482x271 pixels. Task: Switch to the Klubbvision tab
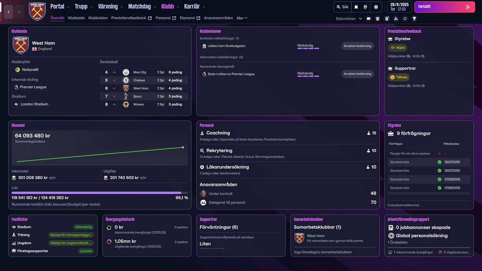98,18
